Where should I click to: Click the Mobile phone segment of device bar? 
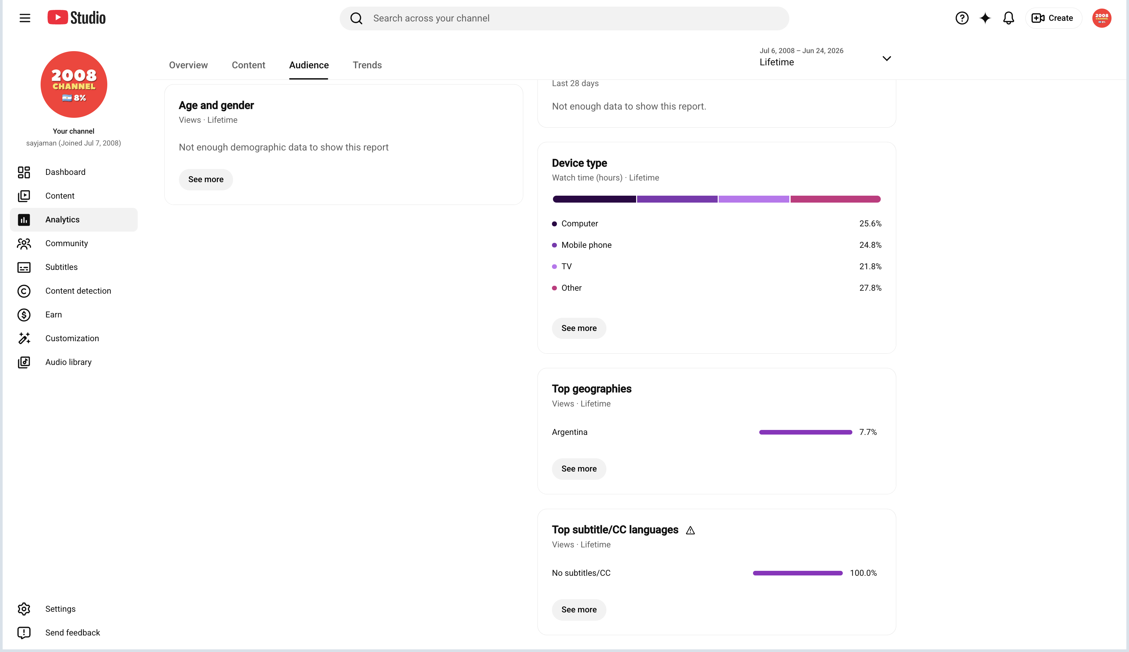pyautogui.click(x=677, y=199)
